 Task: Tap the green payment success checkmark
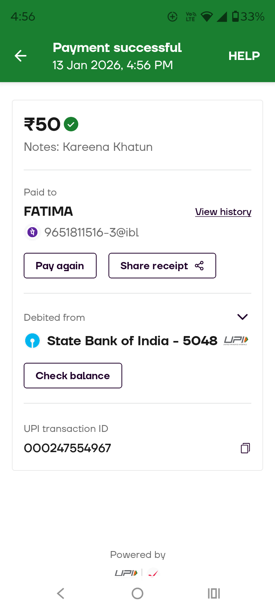tap(71, 124)
